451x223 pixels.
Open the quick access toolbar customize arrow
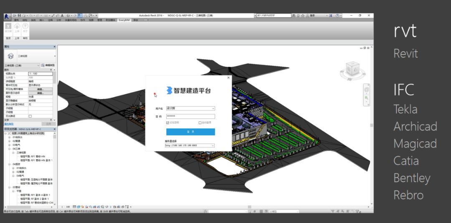[96, 15]
